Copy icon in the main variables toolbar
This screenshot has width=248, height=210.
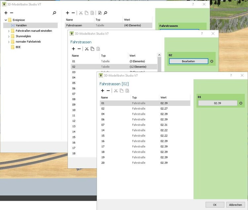(x=87, y=13)
